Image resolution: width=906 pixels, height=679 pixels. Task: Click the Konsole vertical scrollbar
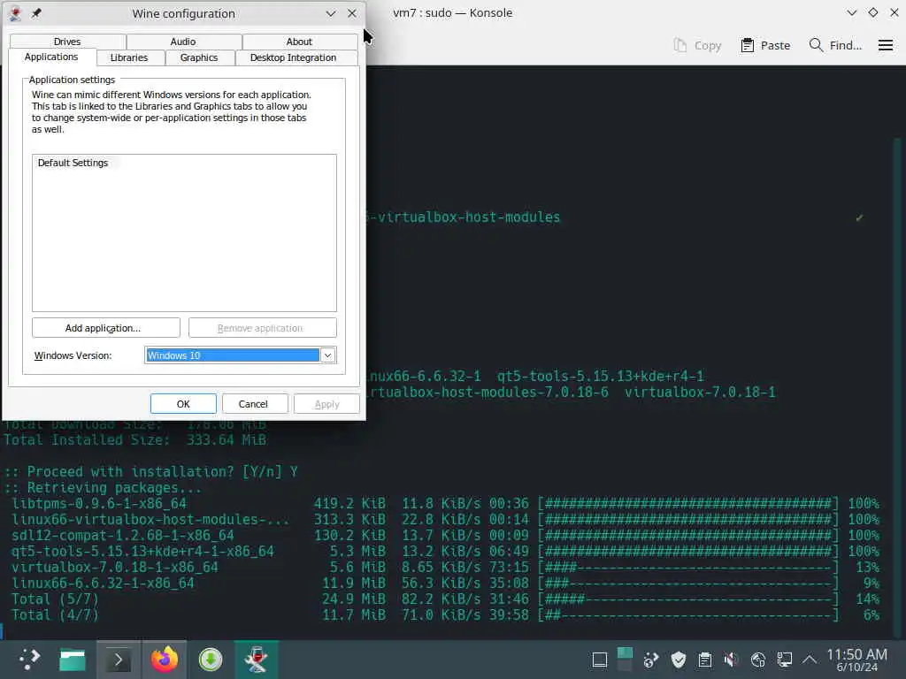pos(897,387)
